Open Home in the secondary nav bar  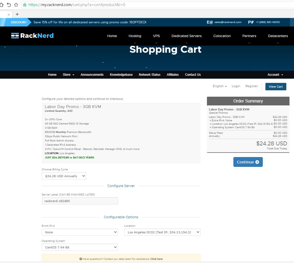(x=52, y=75)
